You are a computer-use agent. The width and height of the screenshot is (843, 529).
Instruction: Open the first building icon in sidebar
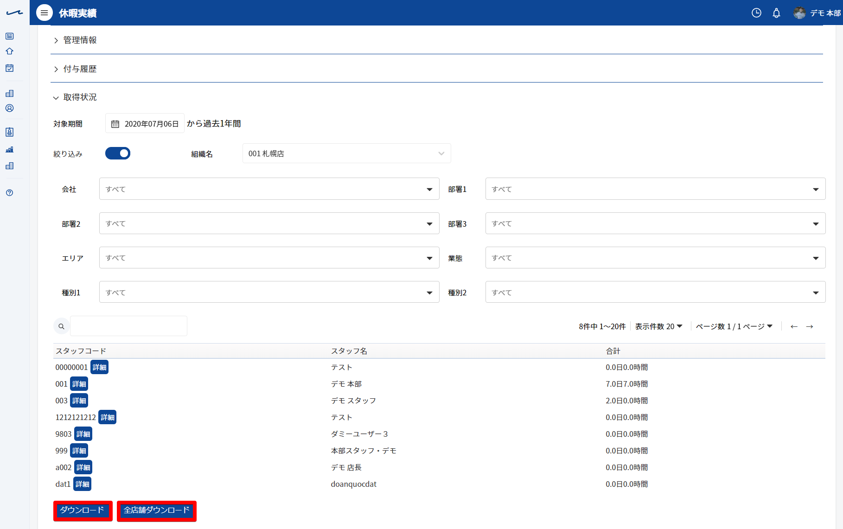point(9,94)
